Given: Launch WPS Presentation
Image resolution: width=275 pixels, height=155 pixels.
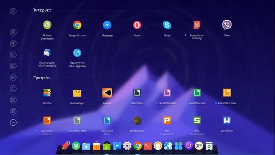Looking at the screenshot, I should (167, 121).
